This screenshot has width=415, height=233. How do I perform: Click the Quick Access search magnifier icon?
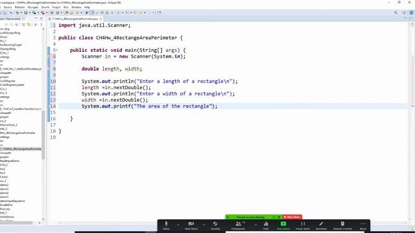[x=396, y=13]
